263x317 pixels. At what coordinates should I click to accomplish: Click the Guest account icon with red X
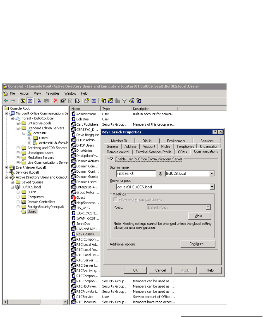74,197
